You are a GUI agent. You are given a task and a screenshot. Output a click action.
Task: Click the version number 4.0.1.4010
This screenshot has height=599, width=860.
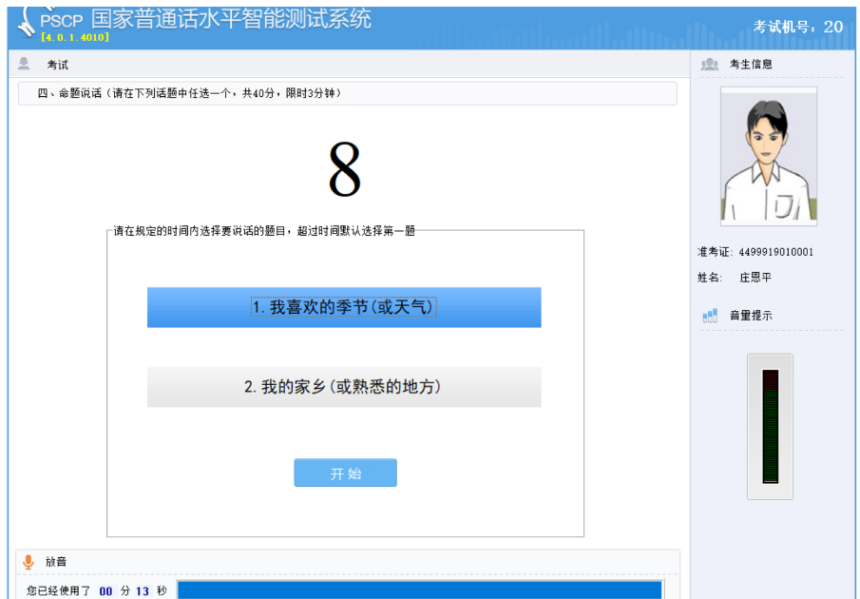(x=75, y=37)
